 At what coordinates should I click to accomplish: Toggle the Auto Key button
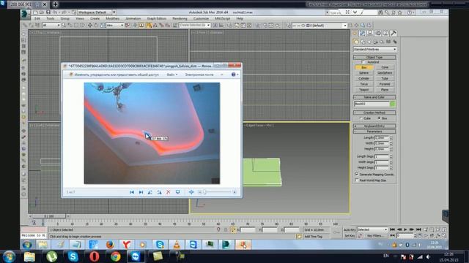coord(350,229)
